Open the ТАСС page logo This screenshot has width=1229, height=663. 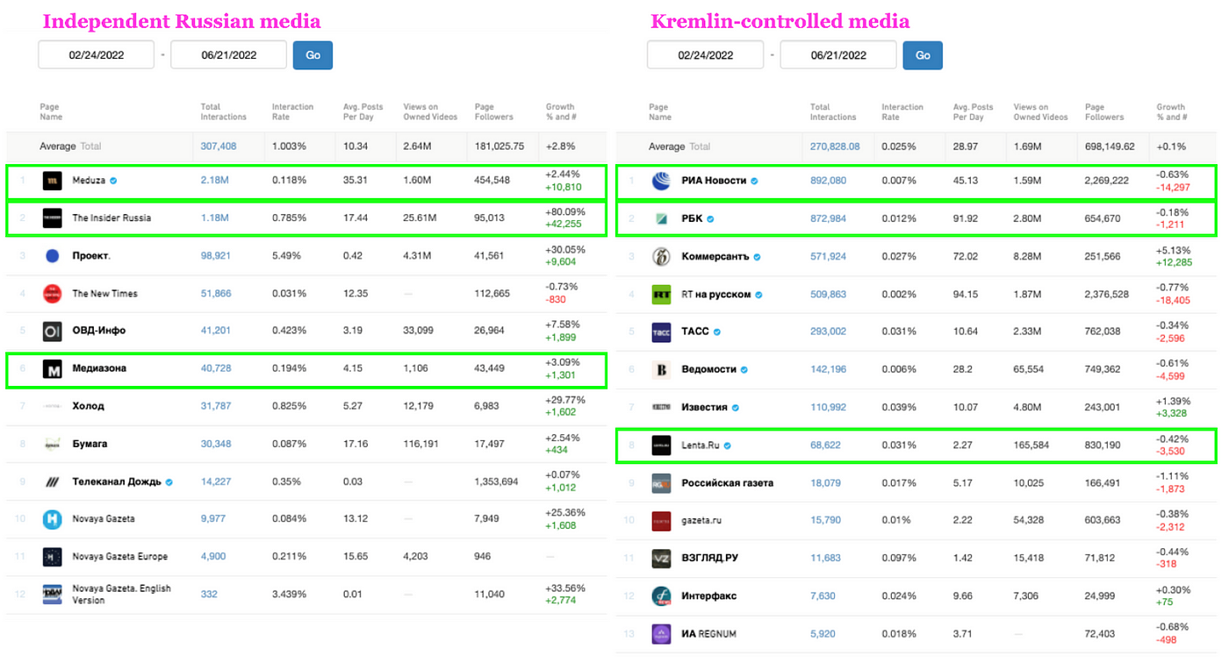pyautogui.click(x=662, y=332)
